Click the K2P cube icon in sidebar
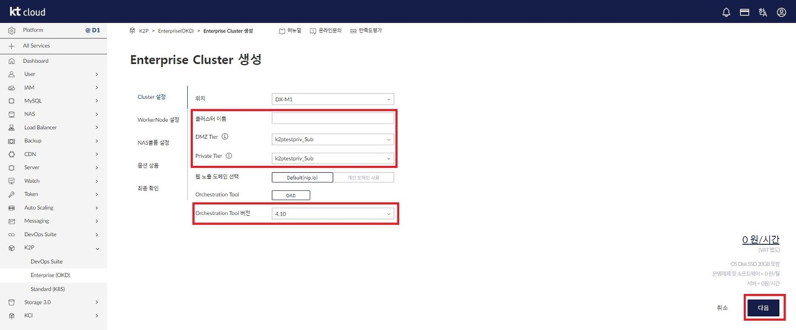This screenshot has width=796, height=330. tap(11, 248)
